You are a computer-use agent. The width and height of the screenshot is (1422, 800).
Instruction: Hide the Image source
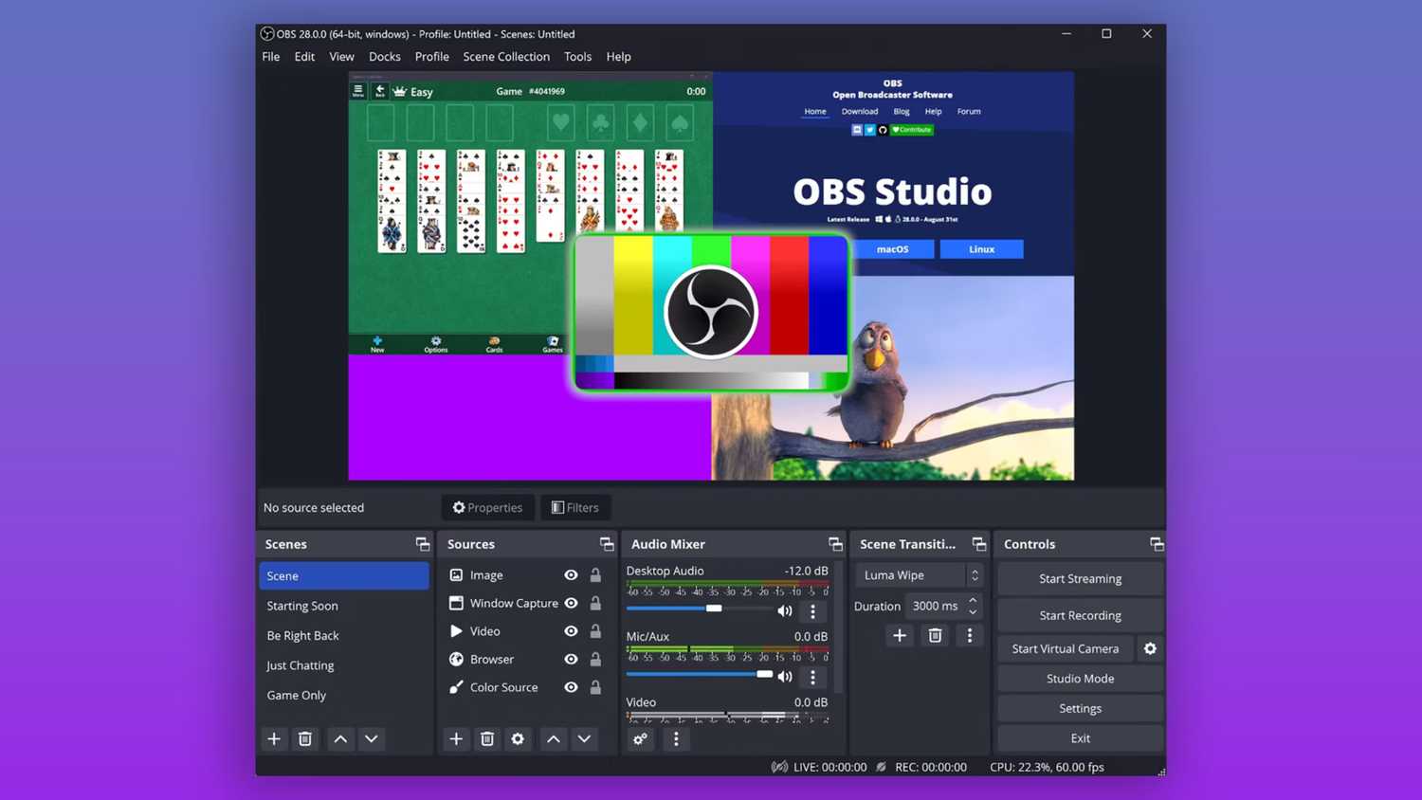tap(571, 575)
